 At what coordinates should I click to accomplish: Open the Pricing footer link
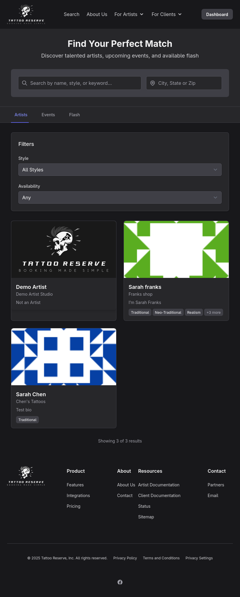[73, 506]
